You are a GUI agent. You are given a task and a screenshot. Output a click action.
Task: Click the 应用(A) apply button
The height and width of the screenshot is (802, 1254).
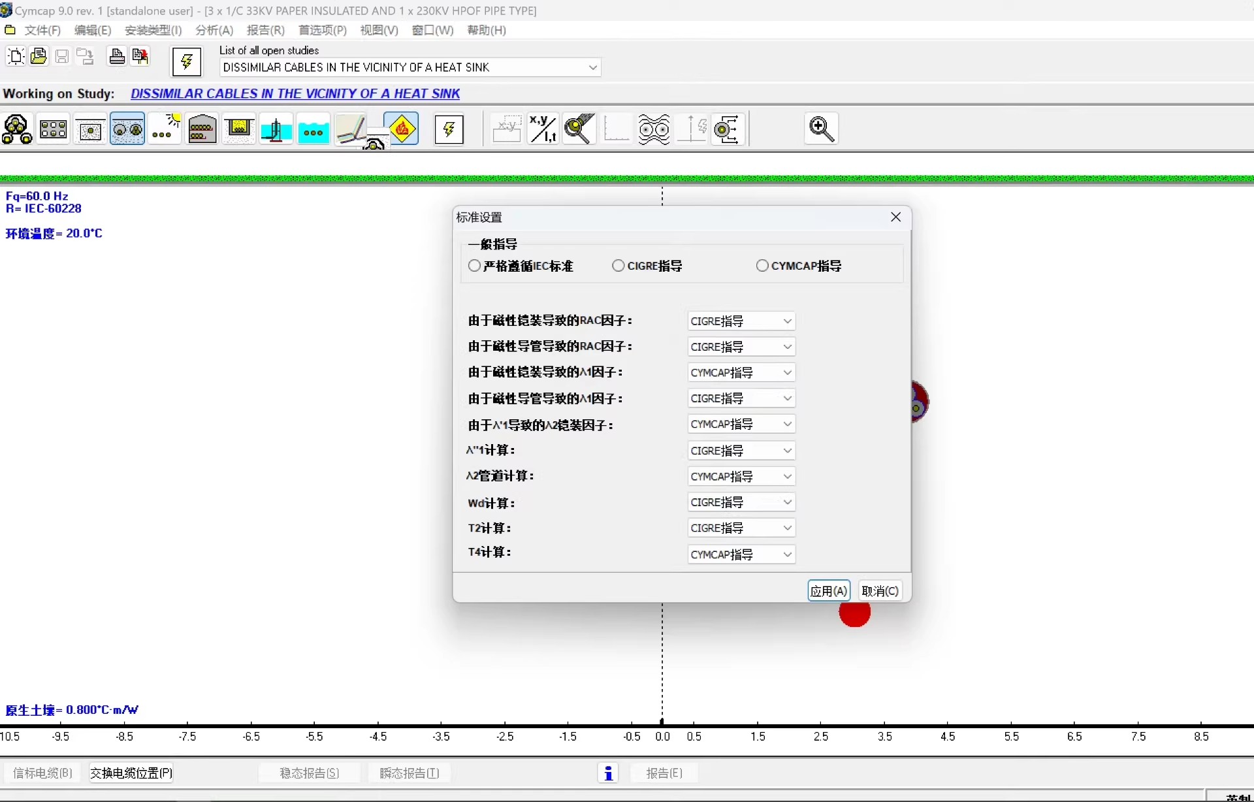tap(829, 591)
